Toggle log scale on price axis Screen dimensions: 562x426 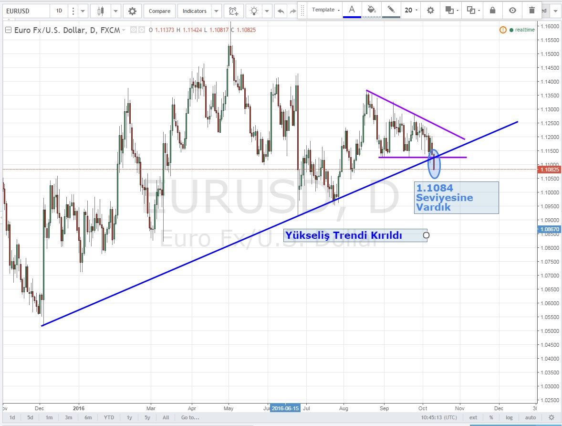click(510, 417)
